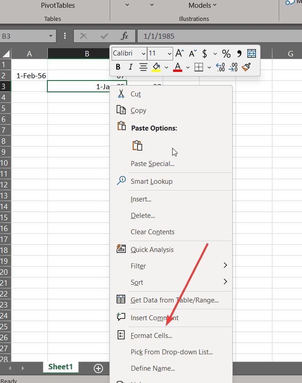Open the Sort submenu

click(x=137, y=282)
